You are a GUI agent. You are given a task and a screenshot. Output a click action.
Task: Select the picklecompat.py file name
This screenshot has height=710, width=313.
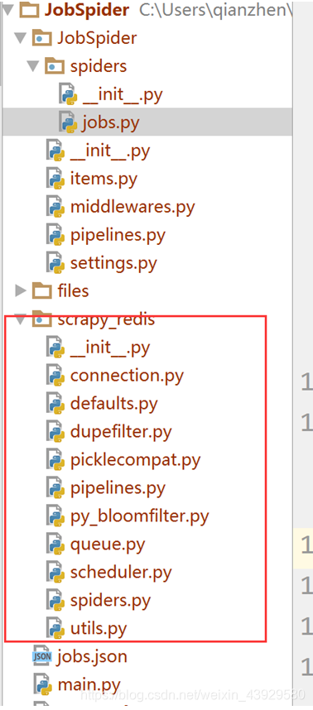(x=136, y=459)
